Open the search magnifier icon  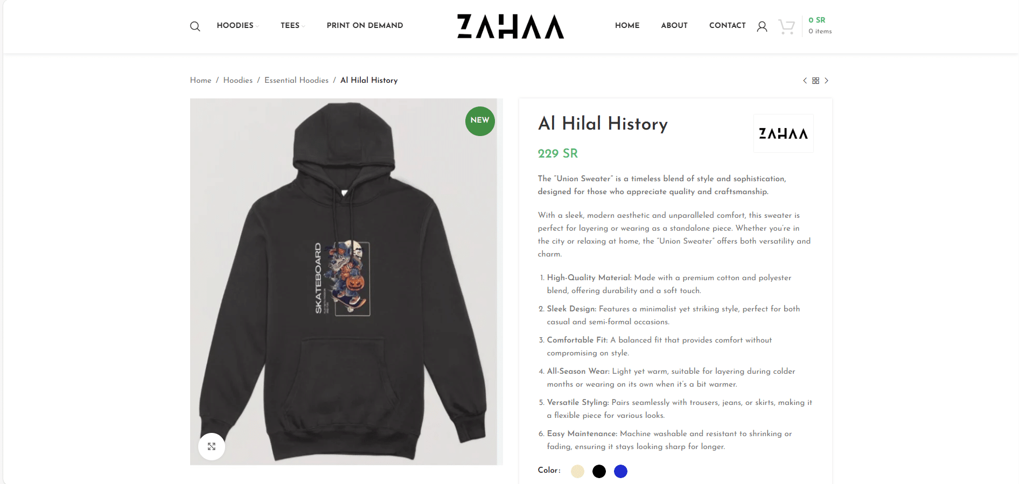click(195, 26)
